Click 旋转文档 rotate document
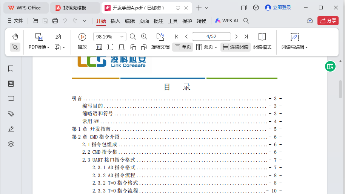 (160, 41)
